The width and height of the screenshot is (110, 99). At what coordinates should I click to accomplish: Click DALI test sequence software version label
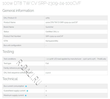tap(18, 73)
